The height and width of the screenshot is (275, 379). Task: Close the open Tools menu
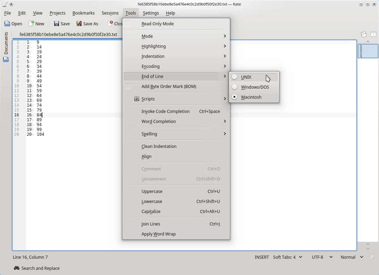(131, 13)
